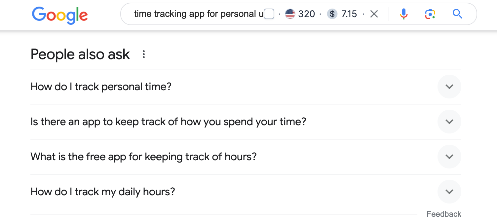The image size is (497, 224).
Task: Open the three-dot menu beside People also ask
Action: (x=143, y=55)
